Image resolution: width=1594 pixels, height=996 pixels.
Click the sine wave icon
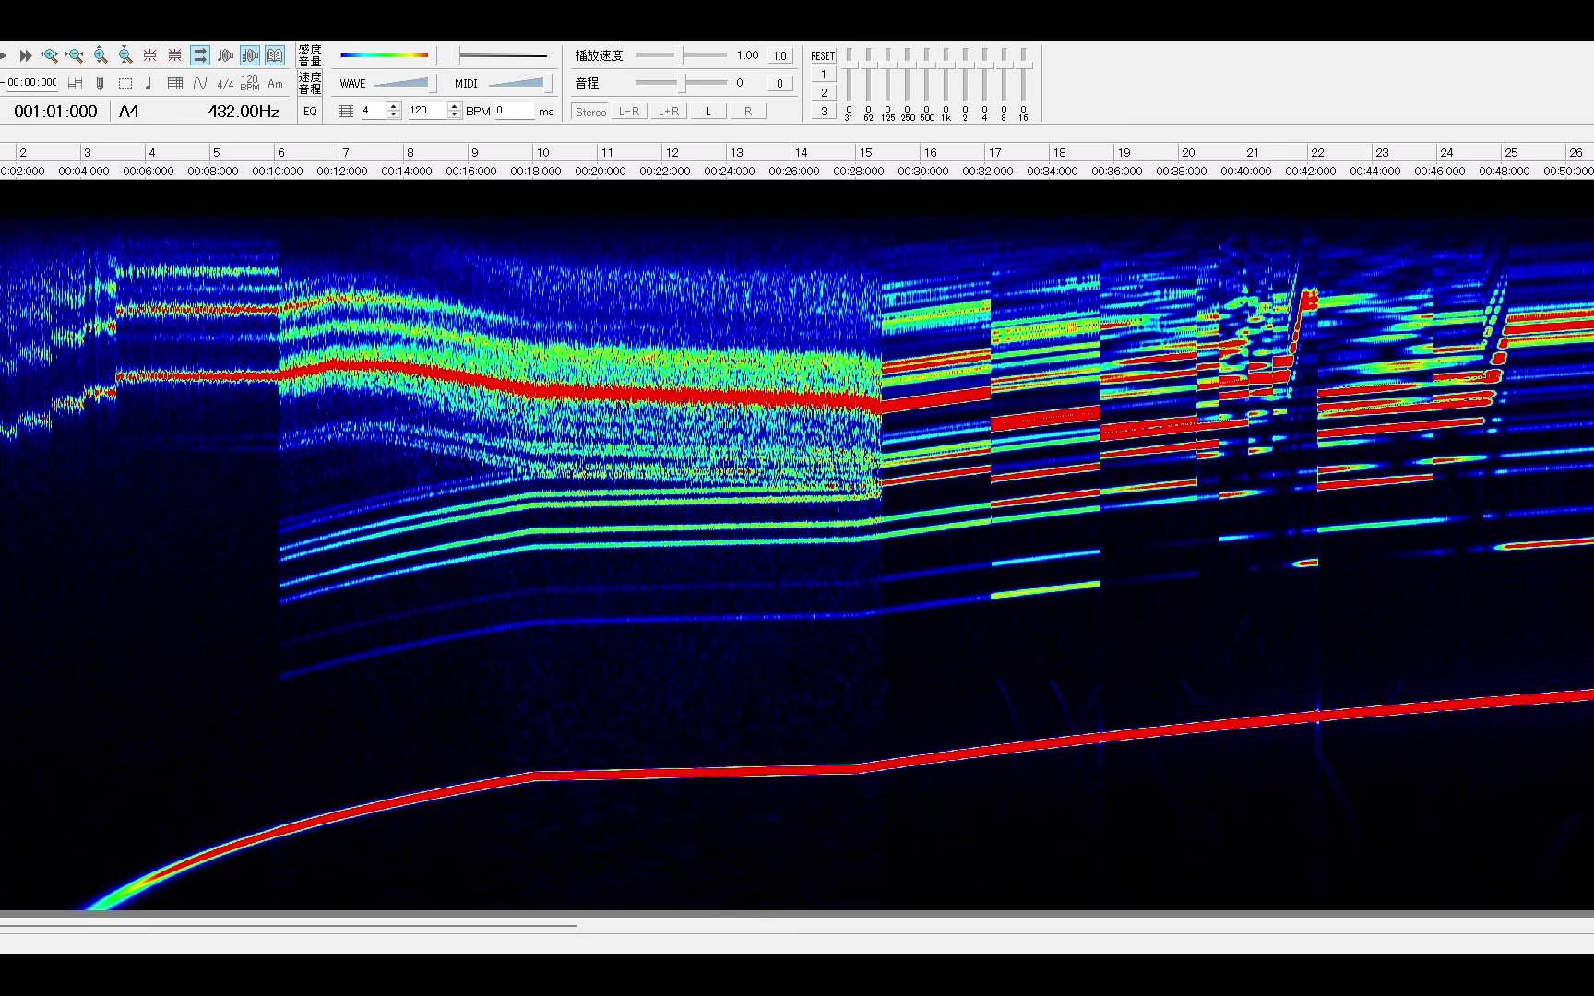(x=200, y=84)
